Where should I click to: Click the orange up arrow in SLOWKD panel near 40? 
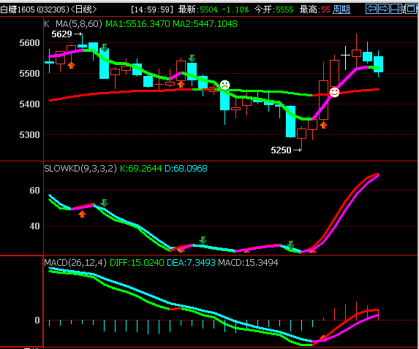(x=83, y=214)
